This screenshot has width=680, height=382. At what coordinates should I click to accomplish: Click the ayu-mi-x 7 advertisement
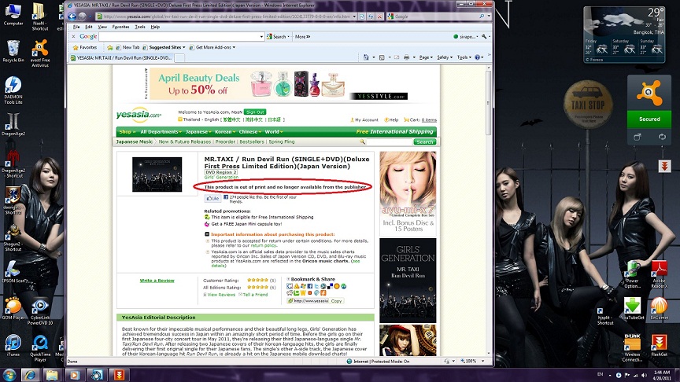point(408,193)
